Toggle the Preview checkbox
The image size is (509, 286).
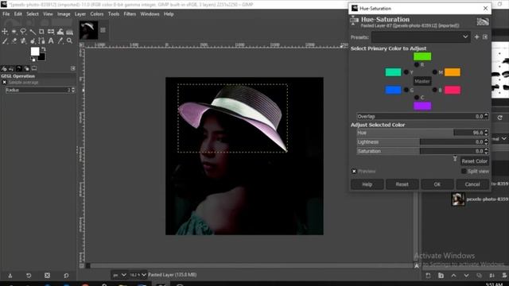click(x=354, y=172)
